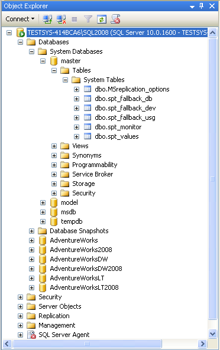Click the model database cylinder icon
Image resolution: width=220 pixels, height=350 pixels.
pos(54,202)
